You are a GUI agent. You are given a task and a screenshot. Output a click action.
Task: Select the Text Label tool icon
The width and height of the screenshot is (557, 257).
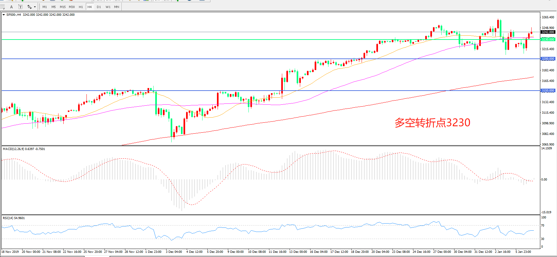click(x=20, y=7)
